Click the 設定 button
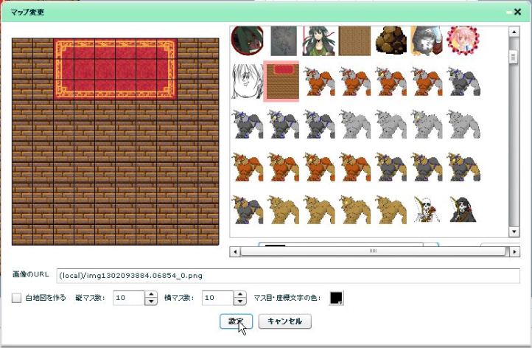532x348 pixels. [x=236, y=321]
